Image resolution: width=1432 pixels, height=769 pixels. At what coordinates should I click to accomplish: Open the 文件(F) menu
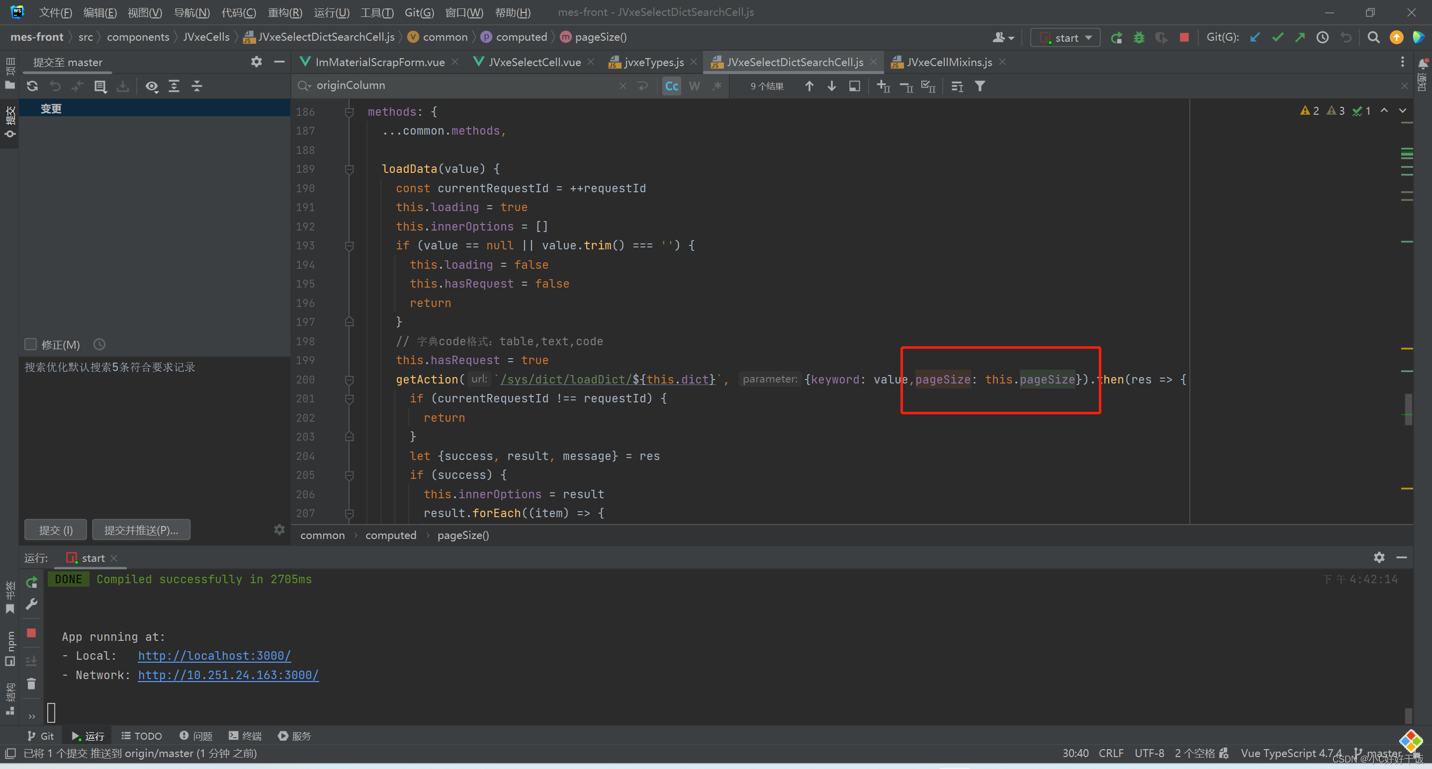tap(56, 12)
